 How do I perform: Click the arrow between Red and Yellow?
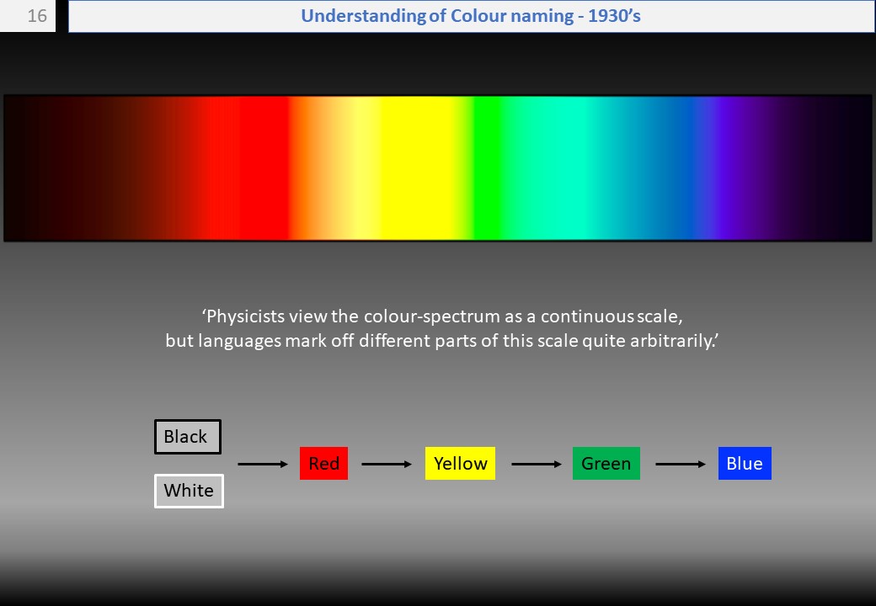(387, 465)
